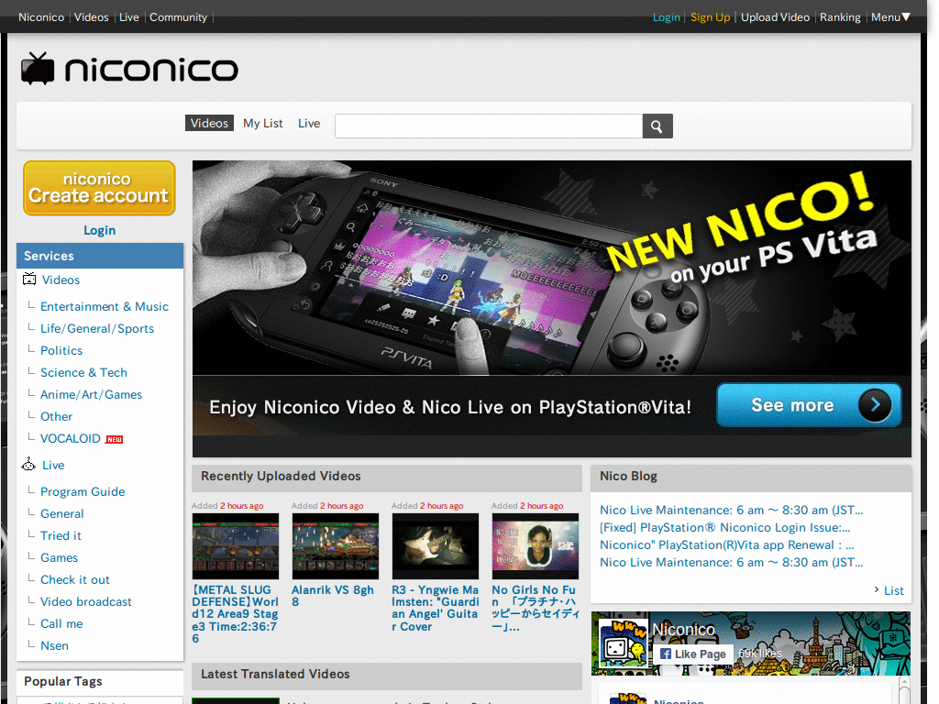Screen dimensions: 939x704
Task: Open METAL SLUG DEFENSE video thumbnail
Action: point(236,546)
